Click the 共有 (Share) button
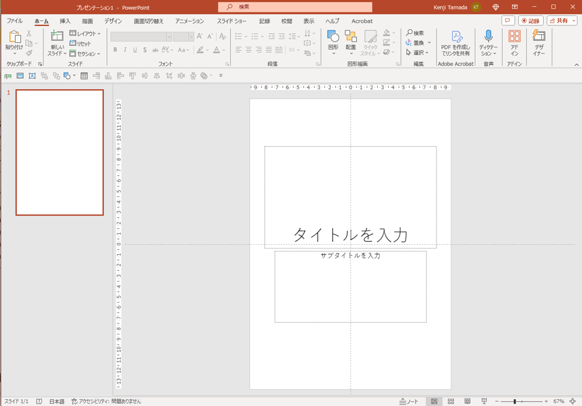 [x=562, y=20]
